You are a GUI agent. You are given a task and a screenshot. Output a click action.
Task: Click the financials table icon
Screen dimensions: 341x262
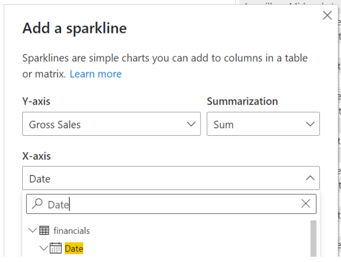click(x=45, y=231)
